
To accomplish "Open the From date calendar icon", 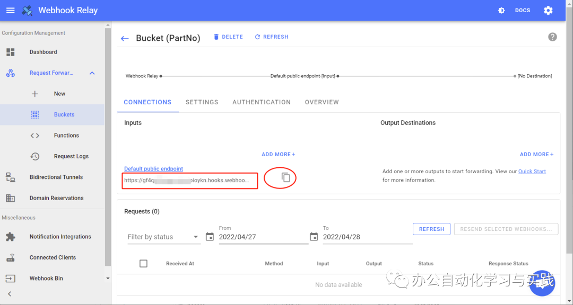I will (x=210, y=237).
